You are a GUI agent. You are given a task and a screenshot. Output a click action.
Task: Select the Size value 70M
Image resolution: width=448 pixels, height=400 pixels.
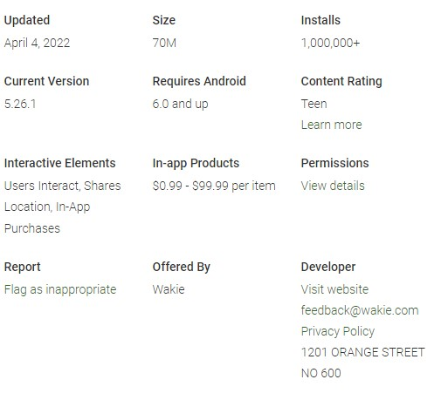coord(164,43)
